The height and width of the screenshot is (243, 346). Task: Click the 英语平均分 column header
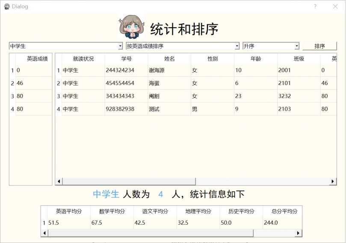coord(69,211)
